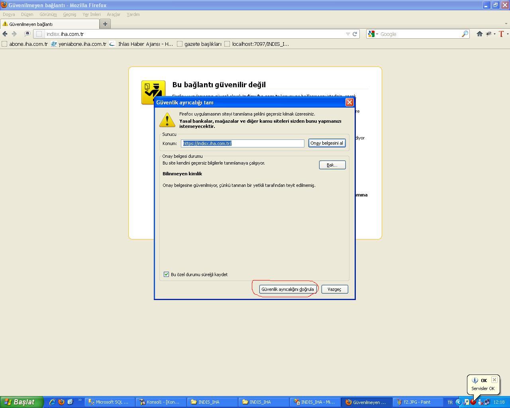The image size is (510, 408).
Task: Click the site identity icon in address bar
Action: tap(39, 34)
